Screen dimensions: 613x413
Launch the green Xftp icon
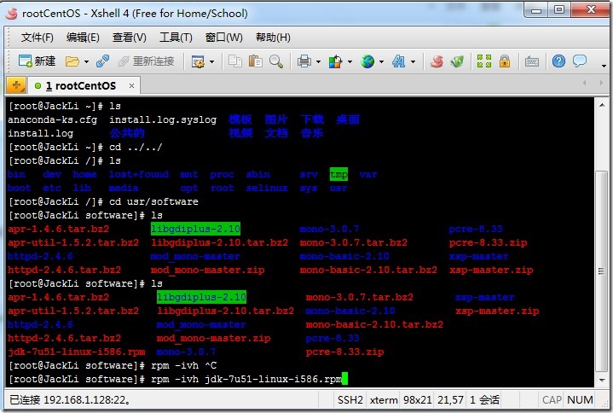coord(457,61)
